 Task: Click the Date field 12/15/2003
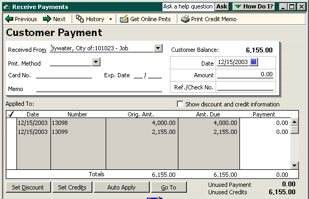(233, 62)
